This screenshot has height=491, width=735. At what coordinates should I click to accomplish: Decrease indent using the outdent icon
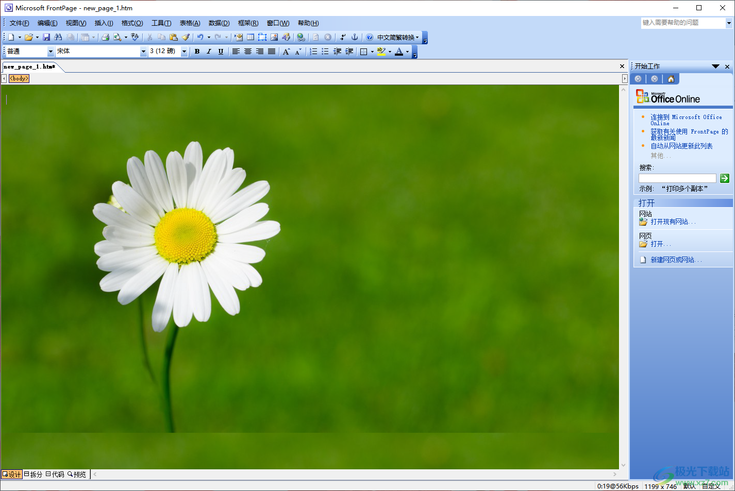coord(337,52)
